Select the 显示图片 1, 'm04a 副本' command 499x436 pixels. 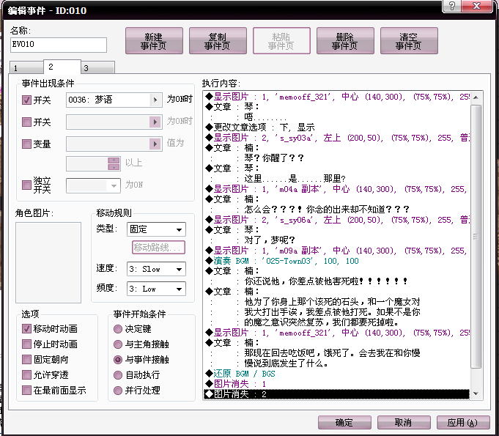tap(336, 189)
